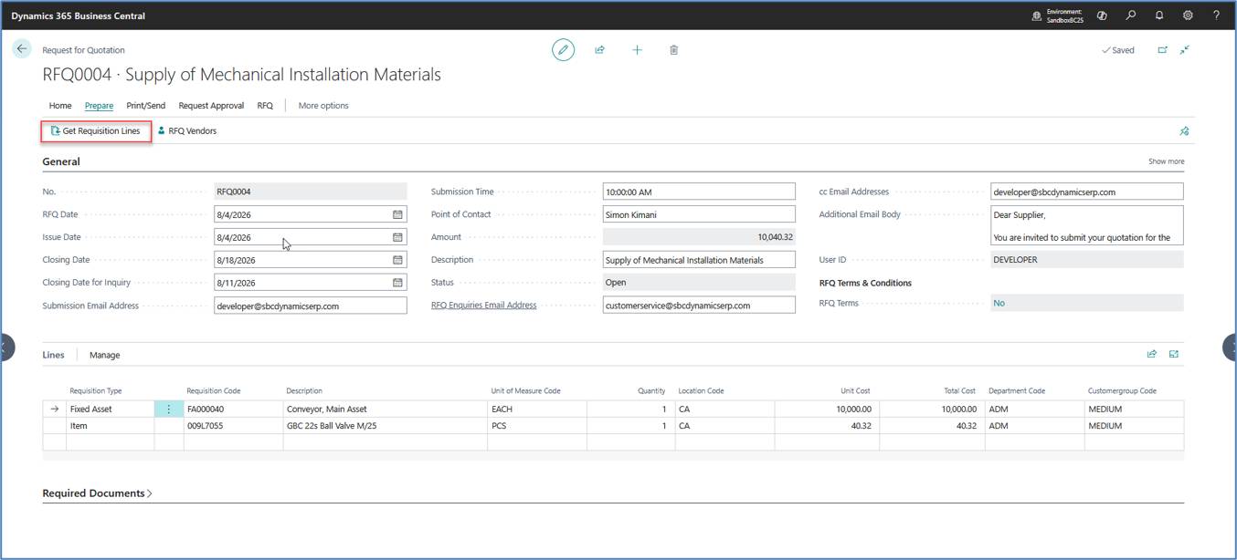Open the Manage menu in Lines
This screenshot has height=560, width=1237.
point(104,355)
